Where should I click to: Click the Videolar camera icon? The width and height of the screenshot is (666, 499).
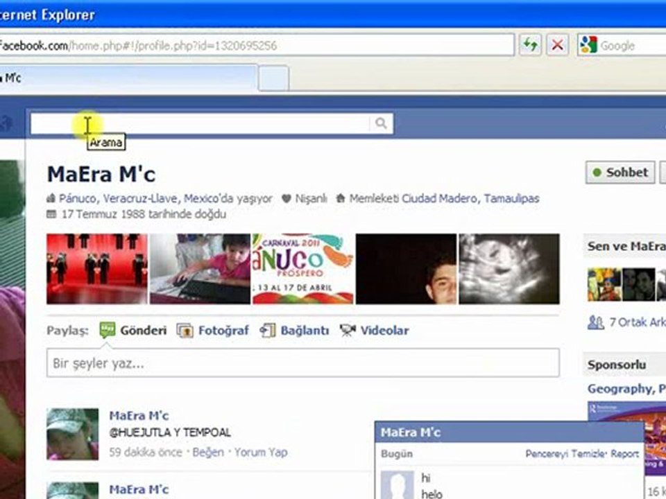348,331
